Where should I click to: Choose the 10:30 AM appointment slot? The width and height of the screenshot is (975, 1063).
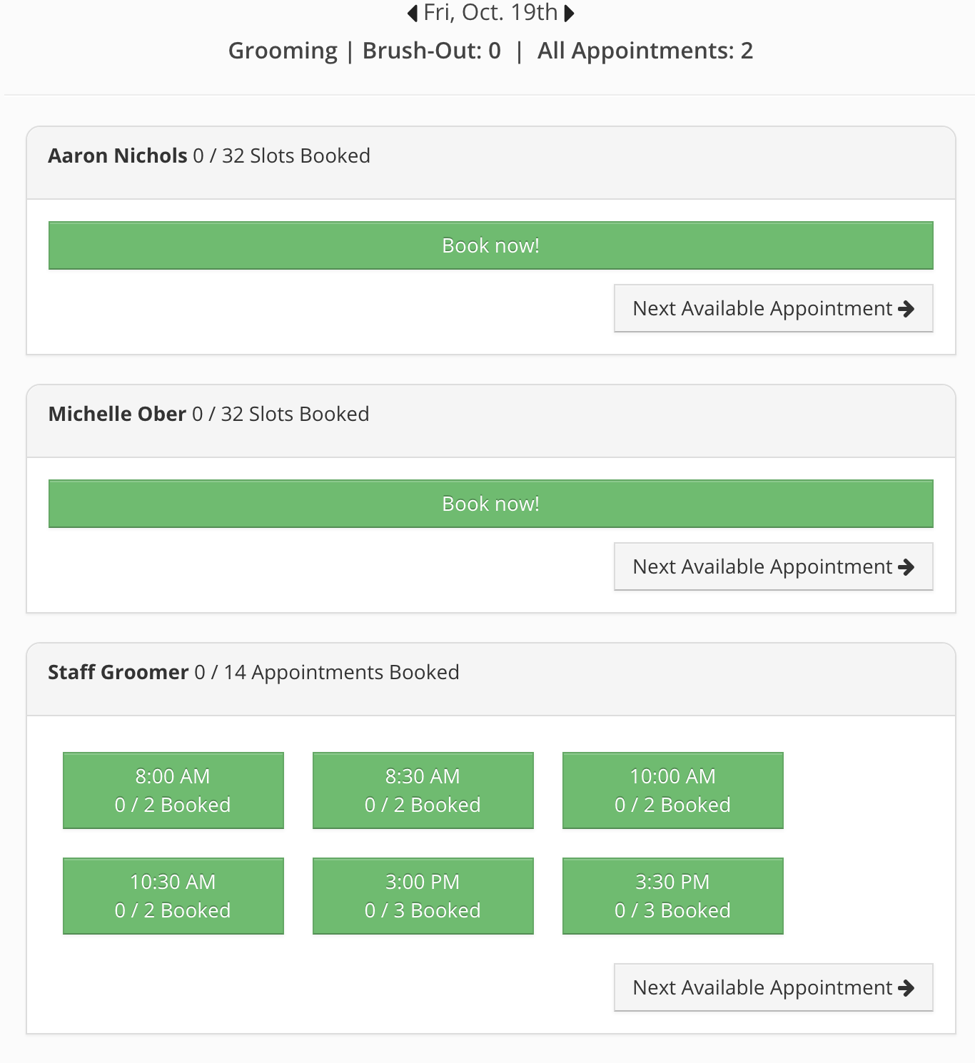click(x=173, y=896)
